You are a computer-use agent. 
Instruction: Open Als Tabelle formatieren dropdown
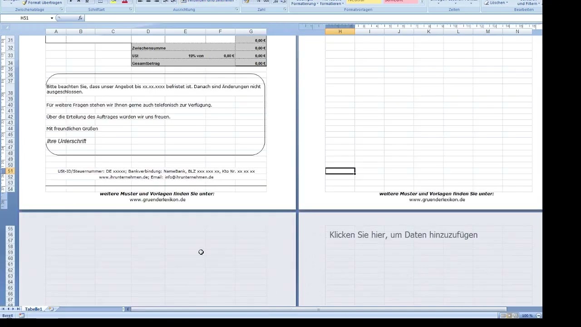pos(331,3)
